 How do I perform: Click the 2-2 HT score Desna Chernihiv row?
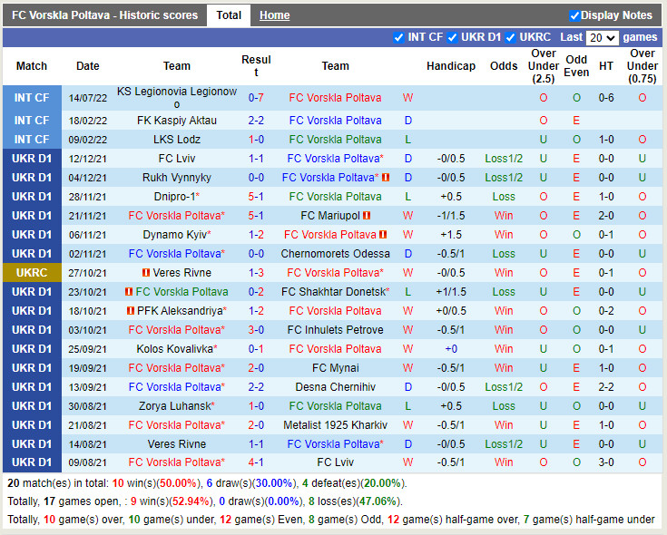tap(606, 386)
